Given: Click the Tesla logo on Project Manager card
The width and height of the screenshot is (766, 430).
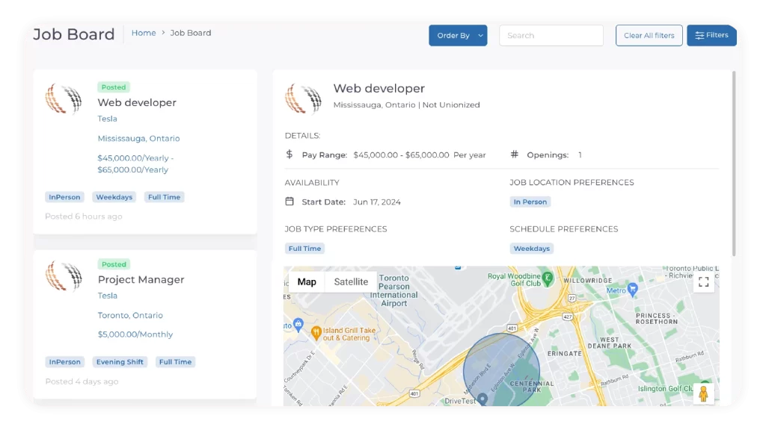Looking at the screenshot, I should point(64,276).
